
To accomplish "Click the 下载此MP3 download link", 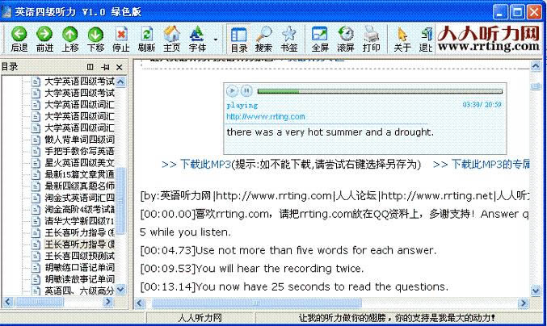I will click(196, 165).
